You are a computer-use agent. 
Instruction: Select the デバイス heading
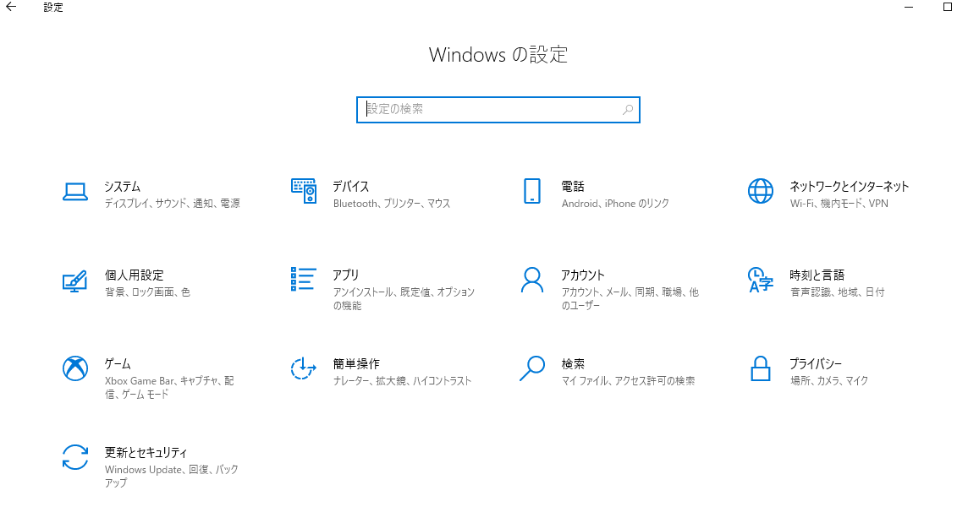(x=351, y=187)
